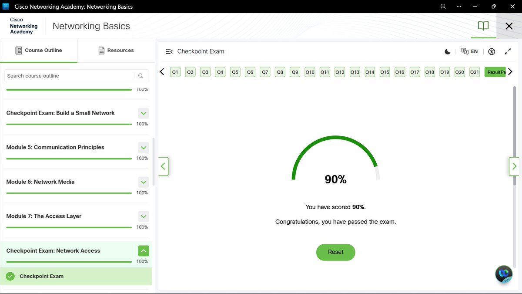This screenshot has width=522, height=294.
Task: Click the zoom magnifier in title bar
Action: (x=443, y=7)
